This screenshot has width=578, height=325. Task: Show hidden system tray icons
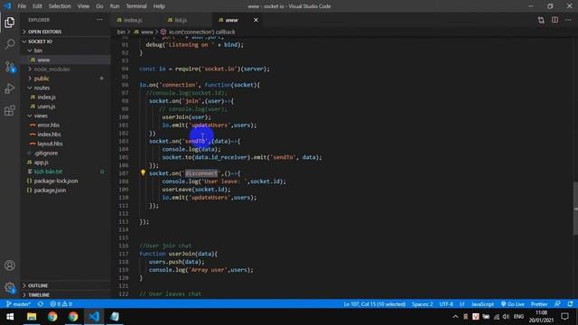(x=455, y=317)
